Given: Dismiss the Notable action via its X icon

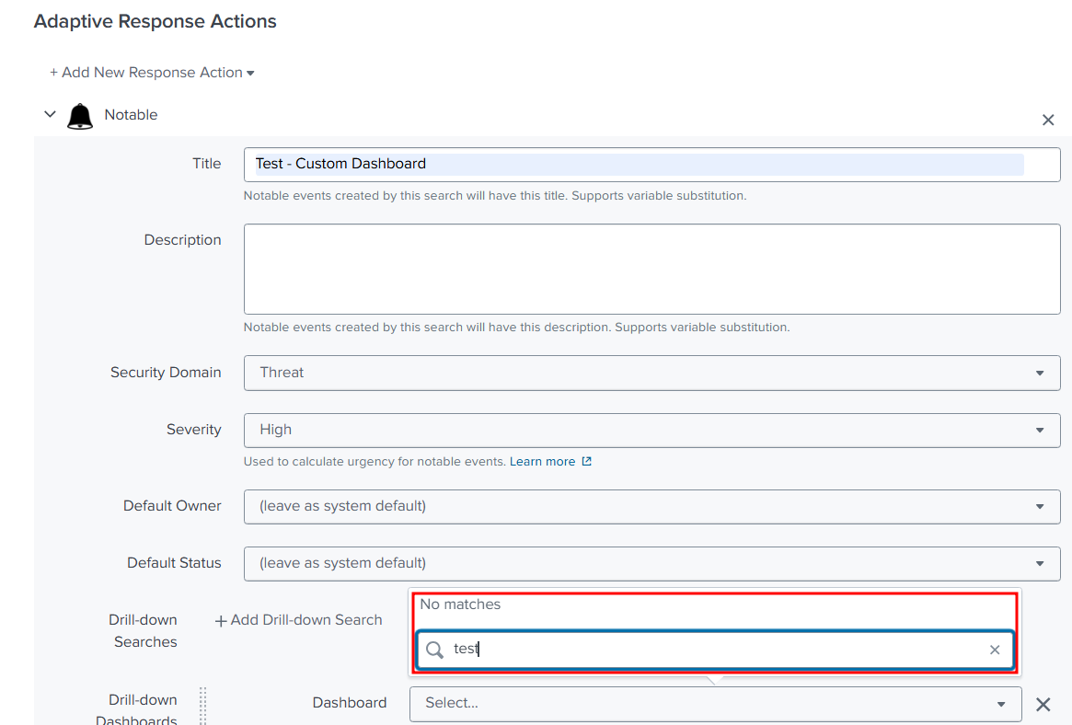Looking at the screenshot, I should (1048, 120).
